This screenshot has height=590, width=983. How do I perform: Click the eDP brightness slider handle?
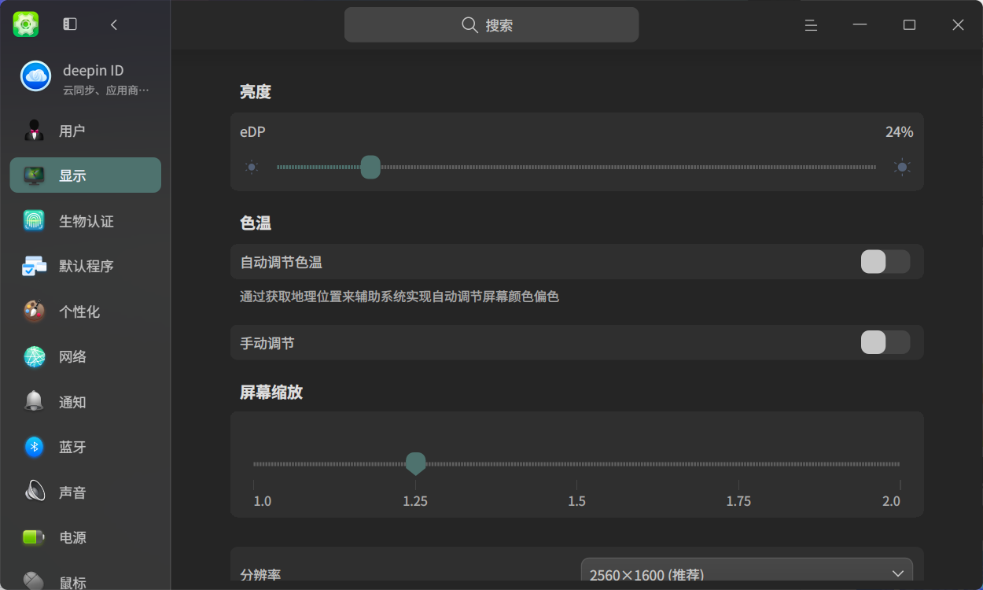coord(370,167)
